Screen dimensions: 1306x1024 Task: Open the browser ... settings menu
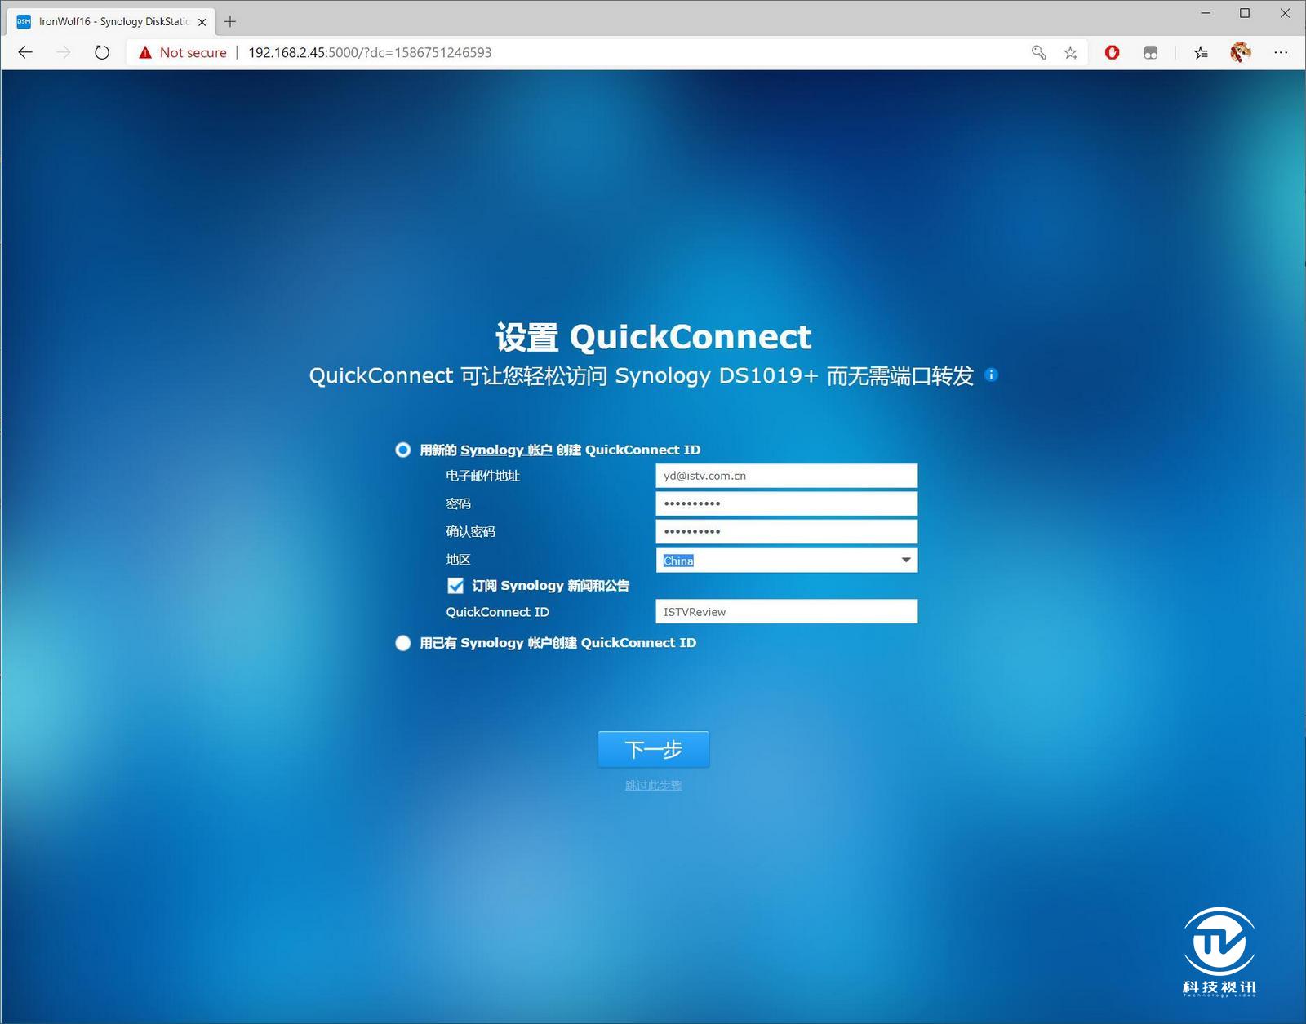pyautogui.click(x=1282, y=52)
